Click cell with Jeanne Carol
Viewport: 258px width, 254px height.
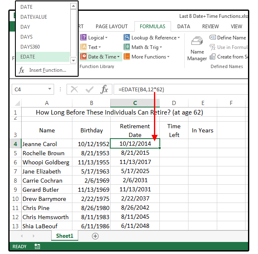click(47, 144)
